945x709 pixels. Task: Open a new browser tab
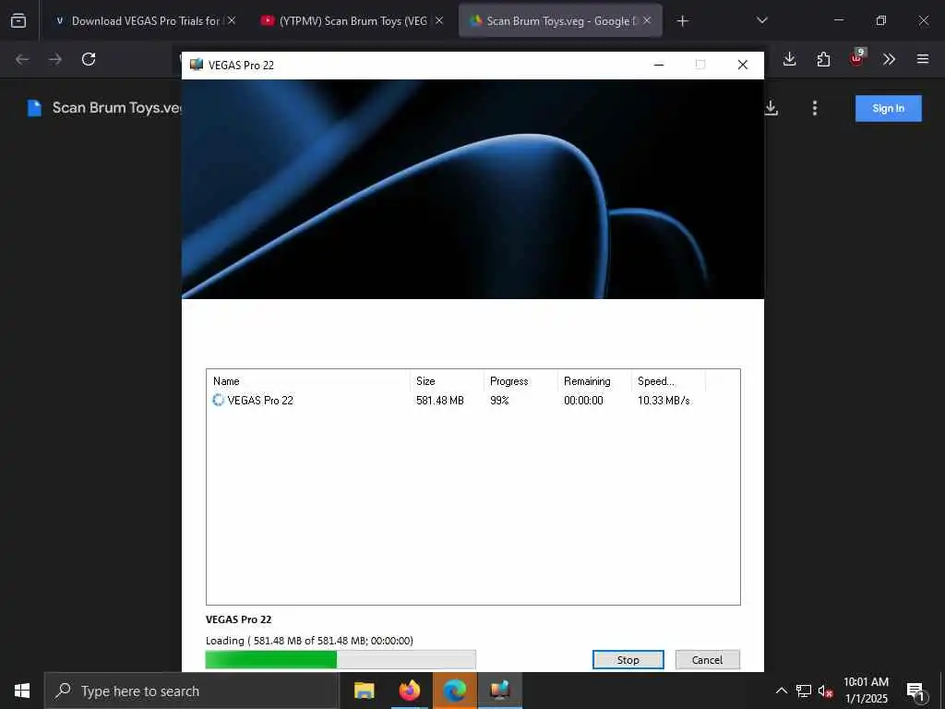pyautogui.click(x=682, y=21)
